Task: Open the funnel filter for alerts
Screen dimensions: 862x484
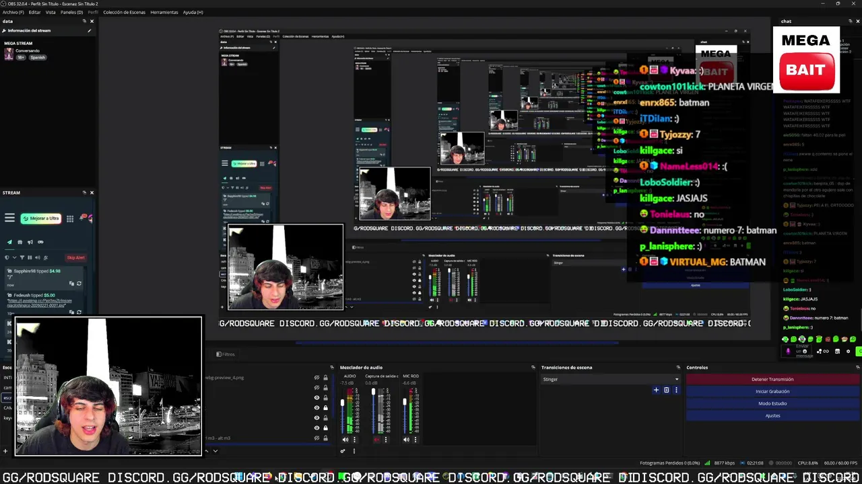Action: [22, 257]
